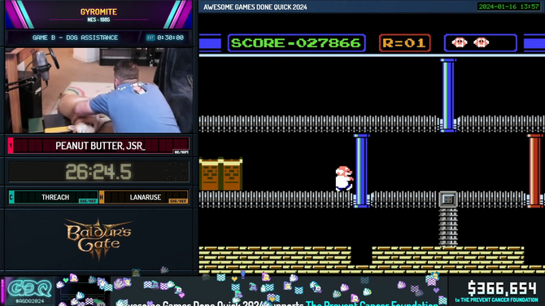
Task: Click the Baldur's Gate sponsor logo
Action: click(x=98, y=239)
